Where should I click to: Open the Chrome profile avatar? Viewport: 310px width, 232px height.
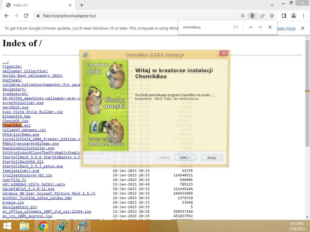(x=294, y=16)
